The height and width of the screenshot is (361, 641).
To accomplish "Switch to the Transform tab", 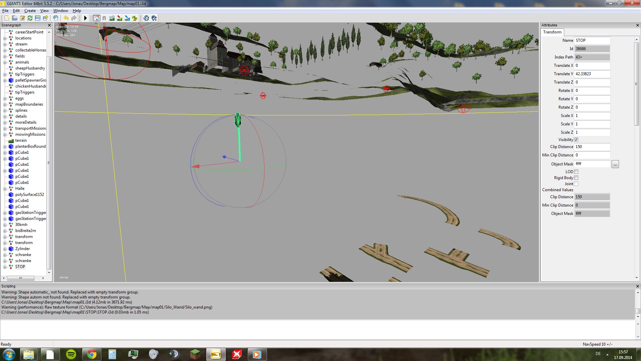I will coord(552,32).
